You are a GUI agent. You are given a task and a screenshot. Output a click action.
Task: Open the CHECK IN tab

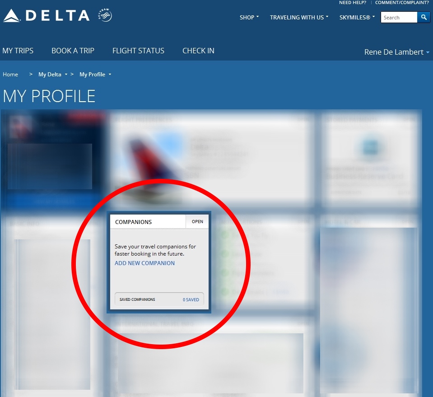tap(198, 51)
